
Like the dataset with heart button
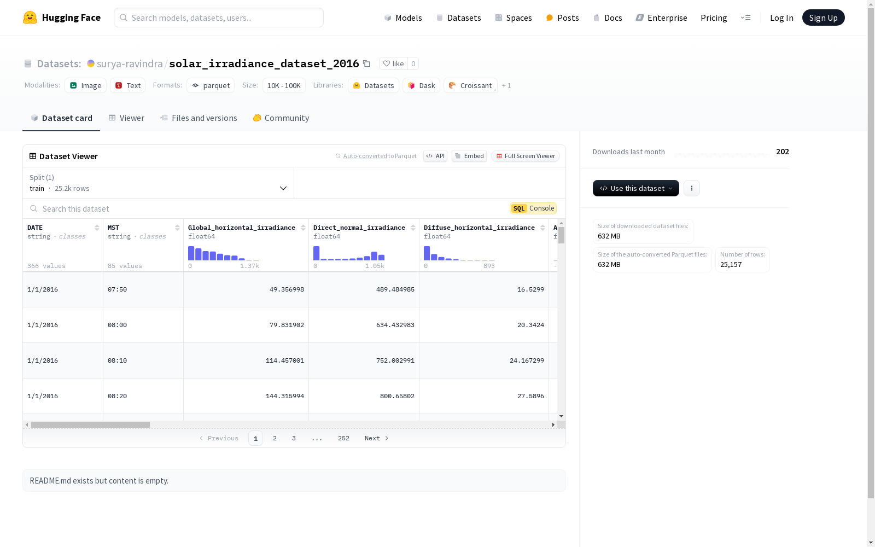(x=393, y=64)
